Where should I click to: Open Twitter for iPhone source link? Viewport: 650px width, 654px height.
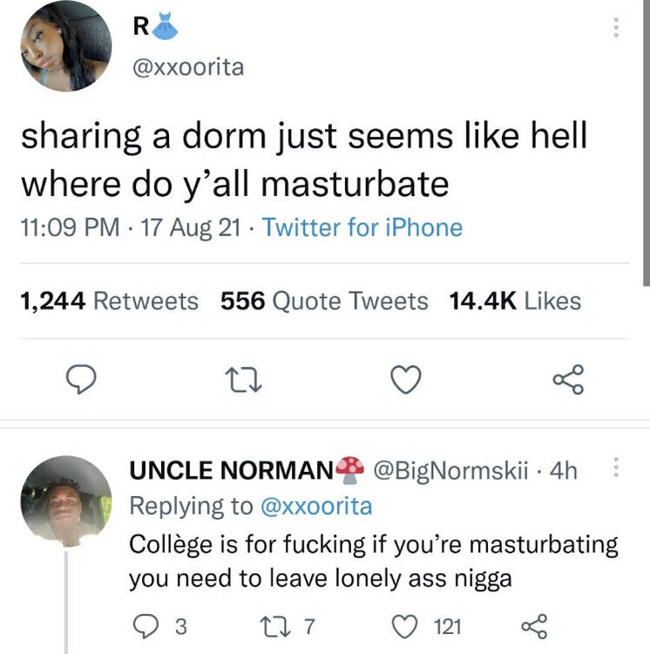362,228
